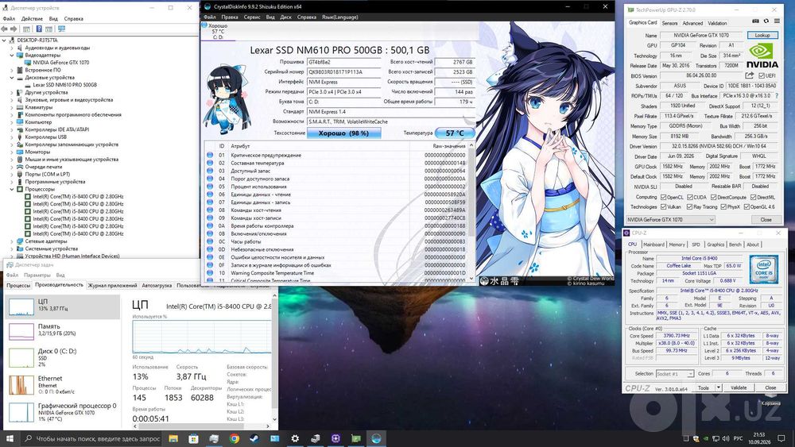The width and height of the screenshot is (795, 447).
Task: Expand the Клавиатуры node
Action: pyautogui.click(x=12, y=107)
